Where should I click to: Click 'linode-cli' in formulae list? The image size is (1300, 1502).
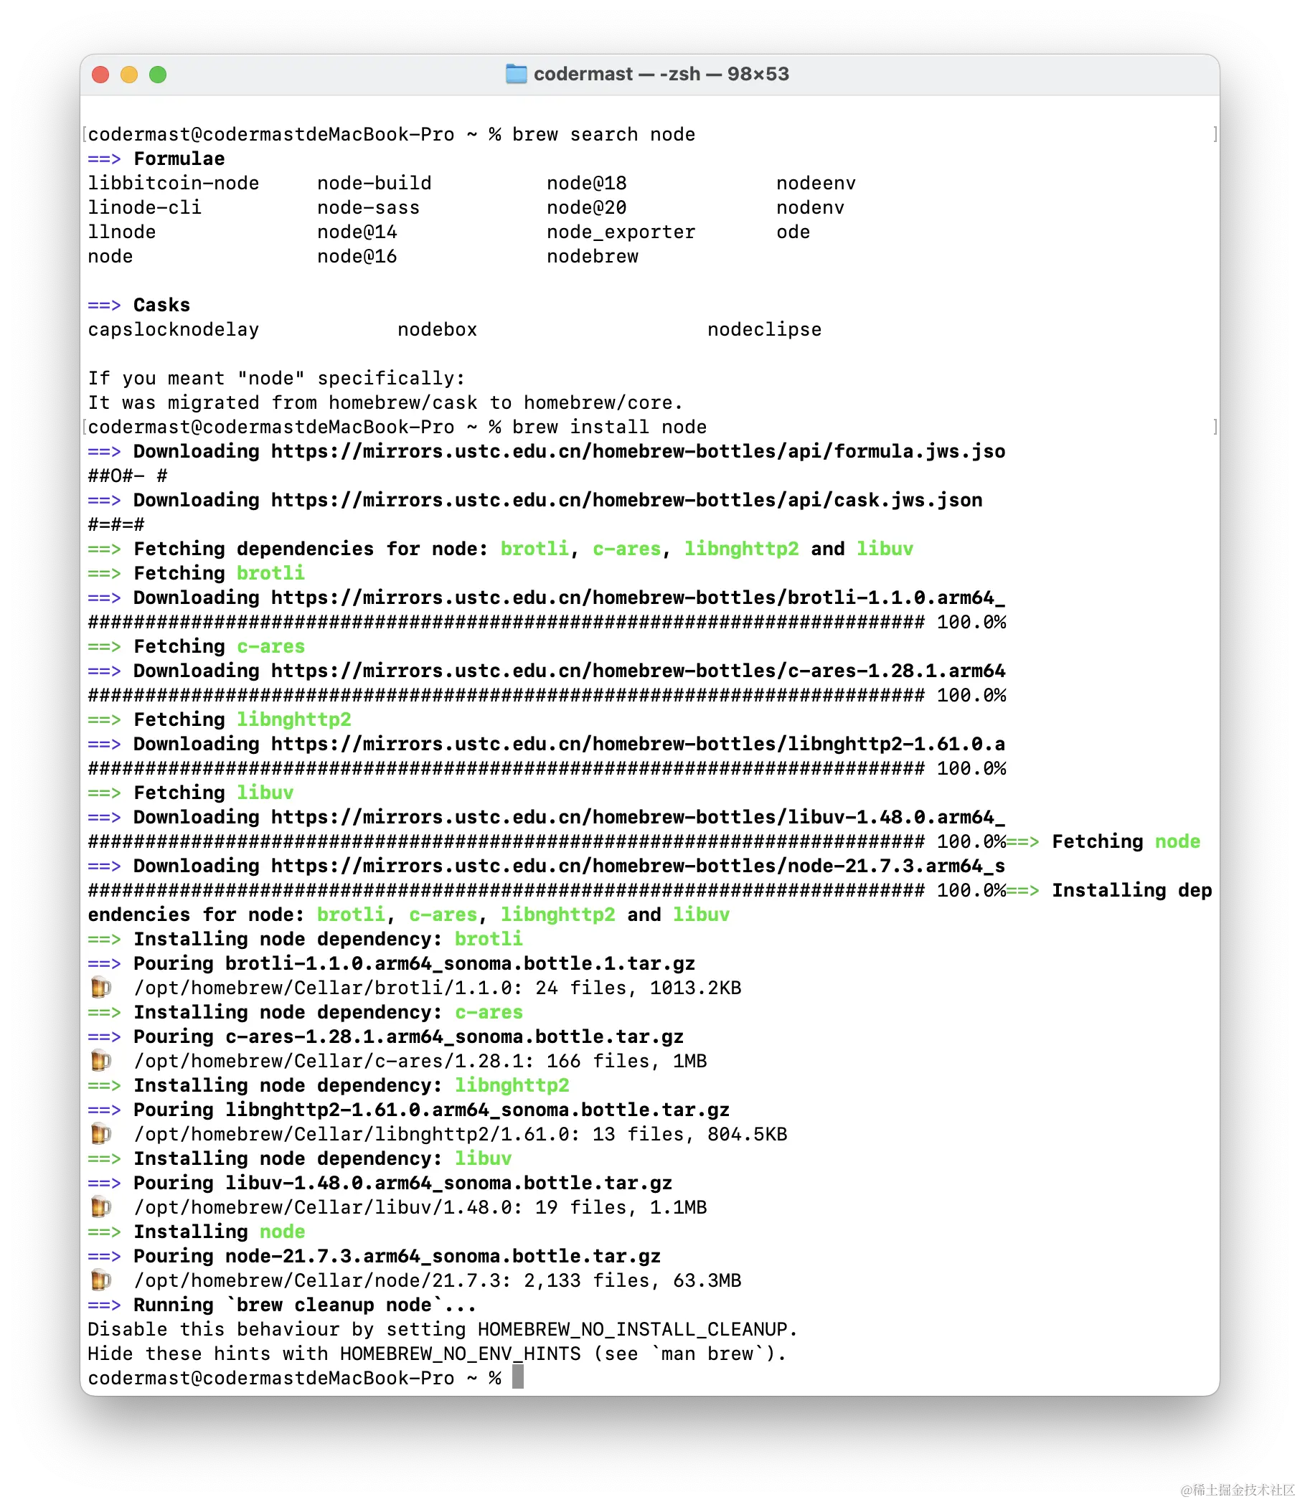(145, 208)
